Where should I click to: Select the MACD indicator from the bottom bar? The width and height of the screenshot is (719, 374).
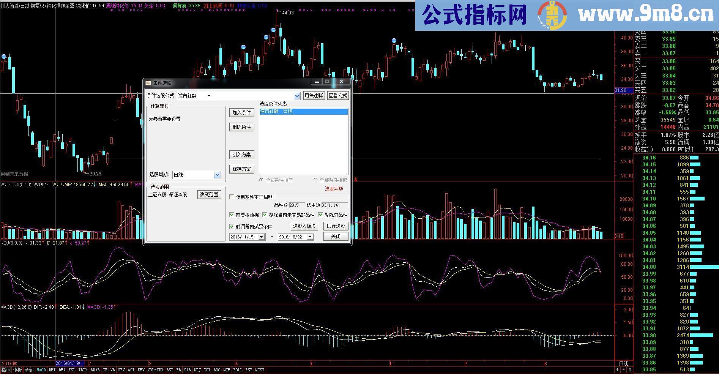tap(41, 369)
